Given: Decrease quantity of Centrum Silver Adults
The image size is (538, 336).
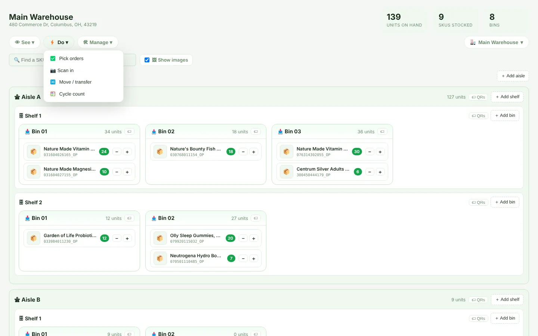Looking at the screenshot, I should [370, 172].
